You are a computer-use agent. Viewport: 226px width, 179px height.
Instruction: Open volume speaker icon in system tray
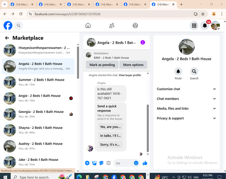click(189, 177)
